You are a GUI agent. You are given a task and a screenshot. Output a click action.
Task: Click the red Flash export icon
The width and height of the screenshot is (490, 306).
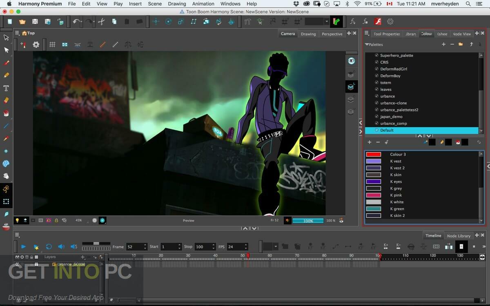(377, 21)
